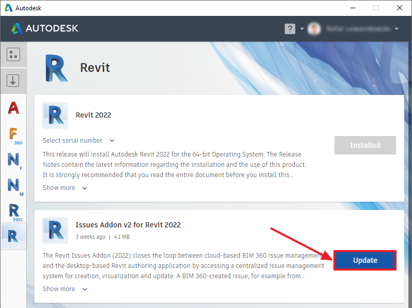
Task: Click the Update button for Issues Addon
Action: 365,260
